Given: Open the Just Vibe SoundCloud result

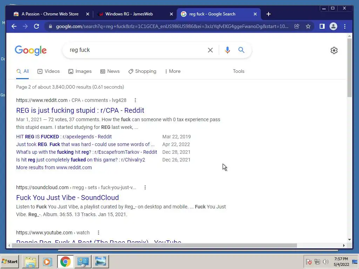Looking at the screenshot, I should click(x=68, y=198).
